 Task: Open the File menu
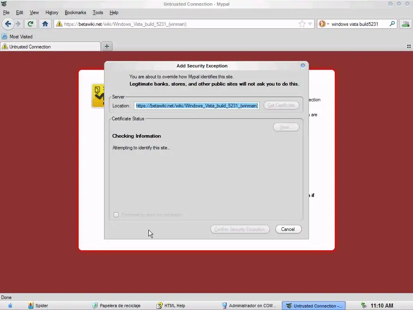point(6,13)
